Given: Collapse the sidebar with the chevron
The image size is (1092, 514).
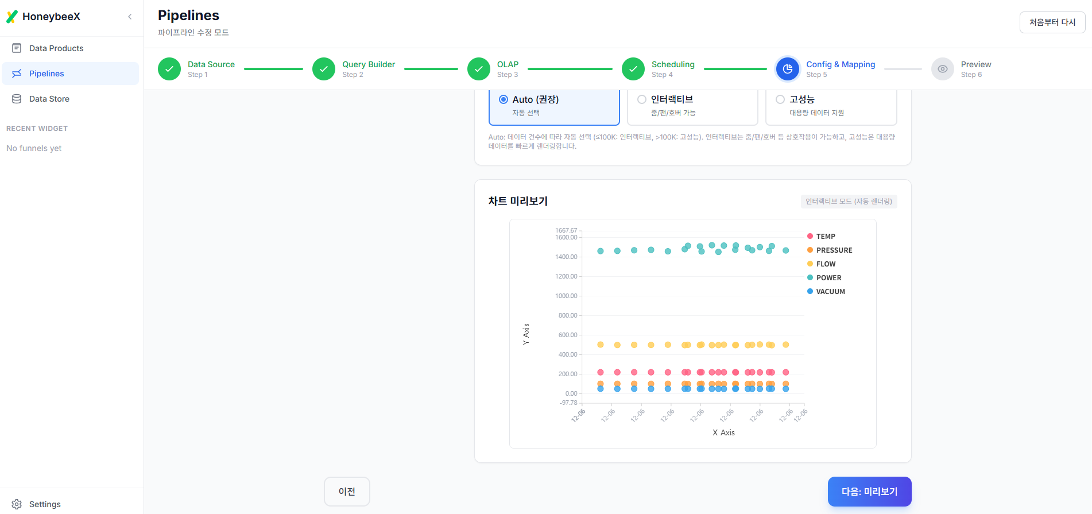Looking at the screenshot, I should click(130, 17).
